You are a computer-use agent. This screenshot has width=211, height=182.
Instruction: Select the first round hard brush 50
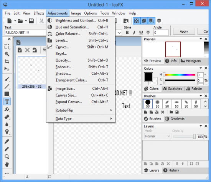click(148, 104)
